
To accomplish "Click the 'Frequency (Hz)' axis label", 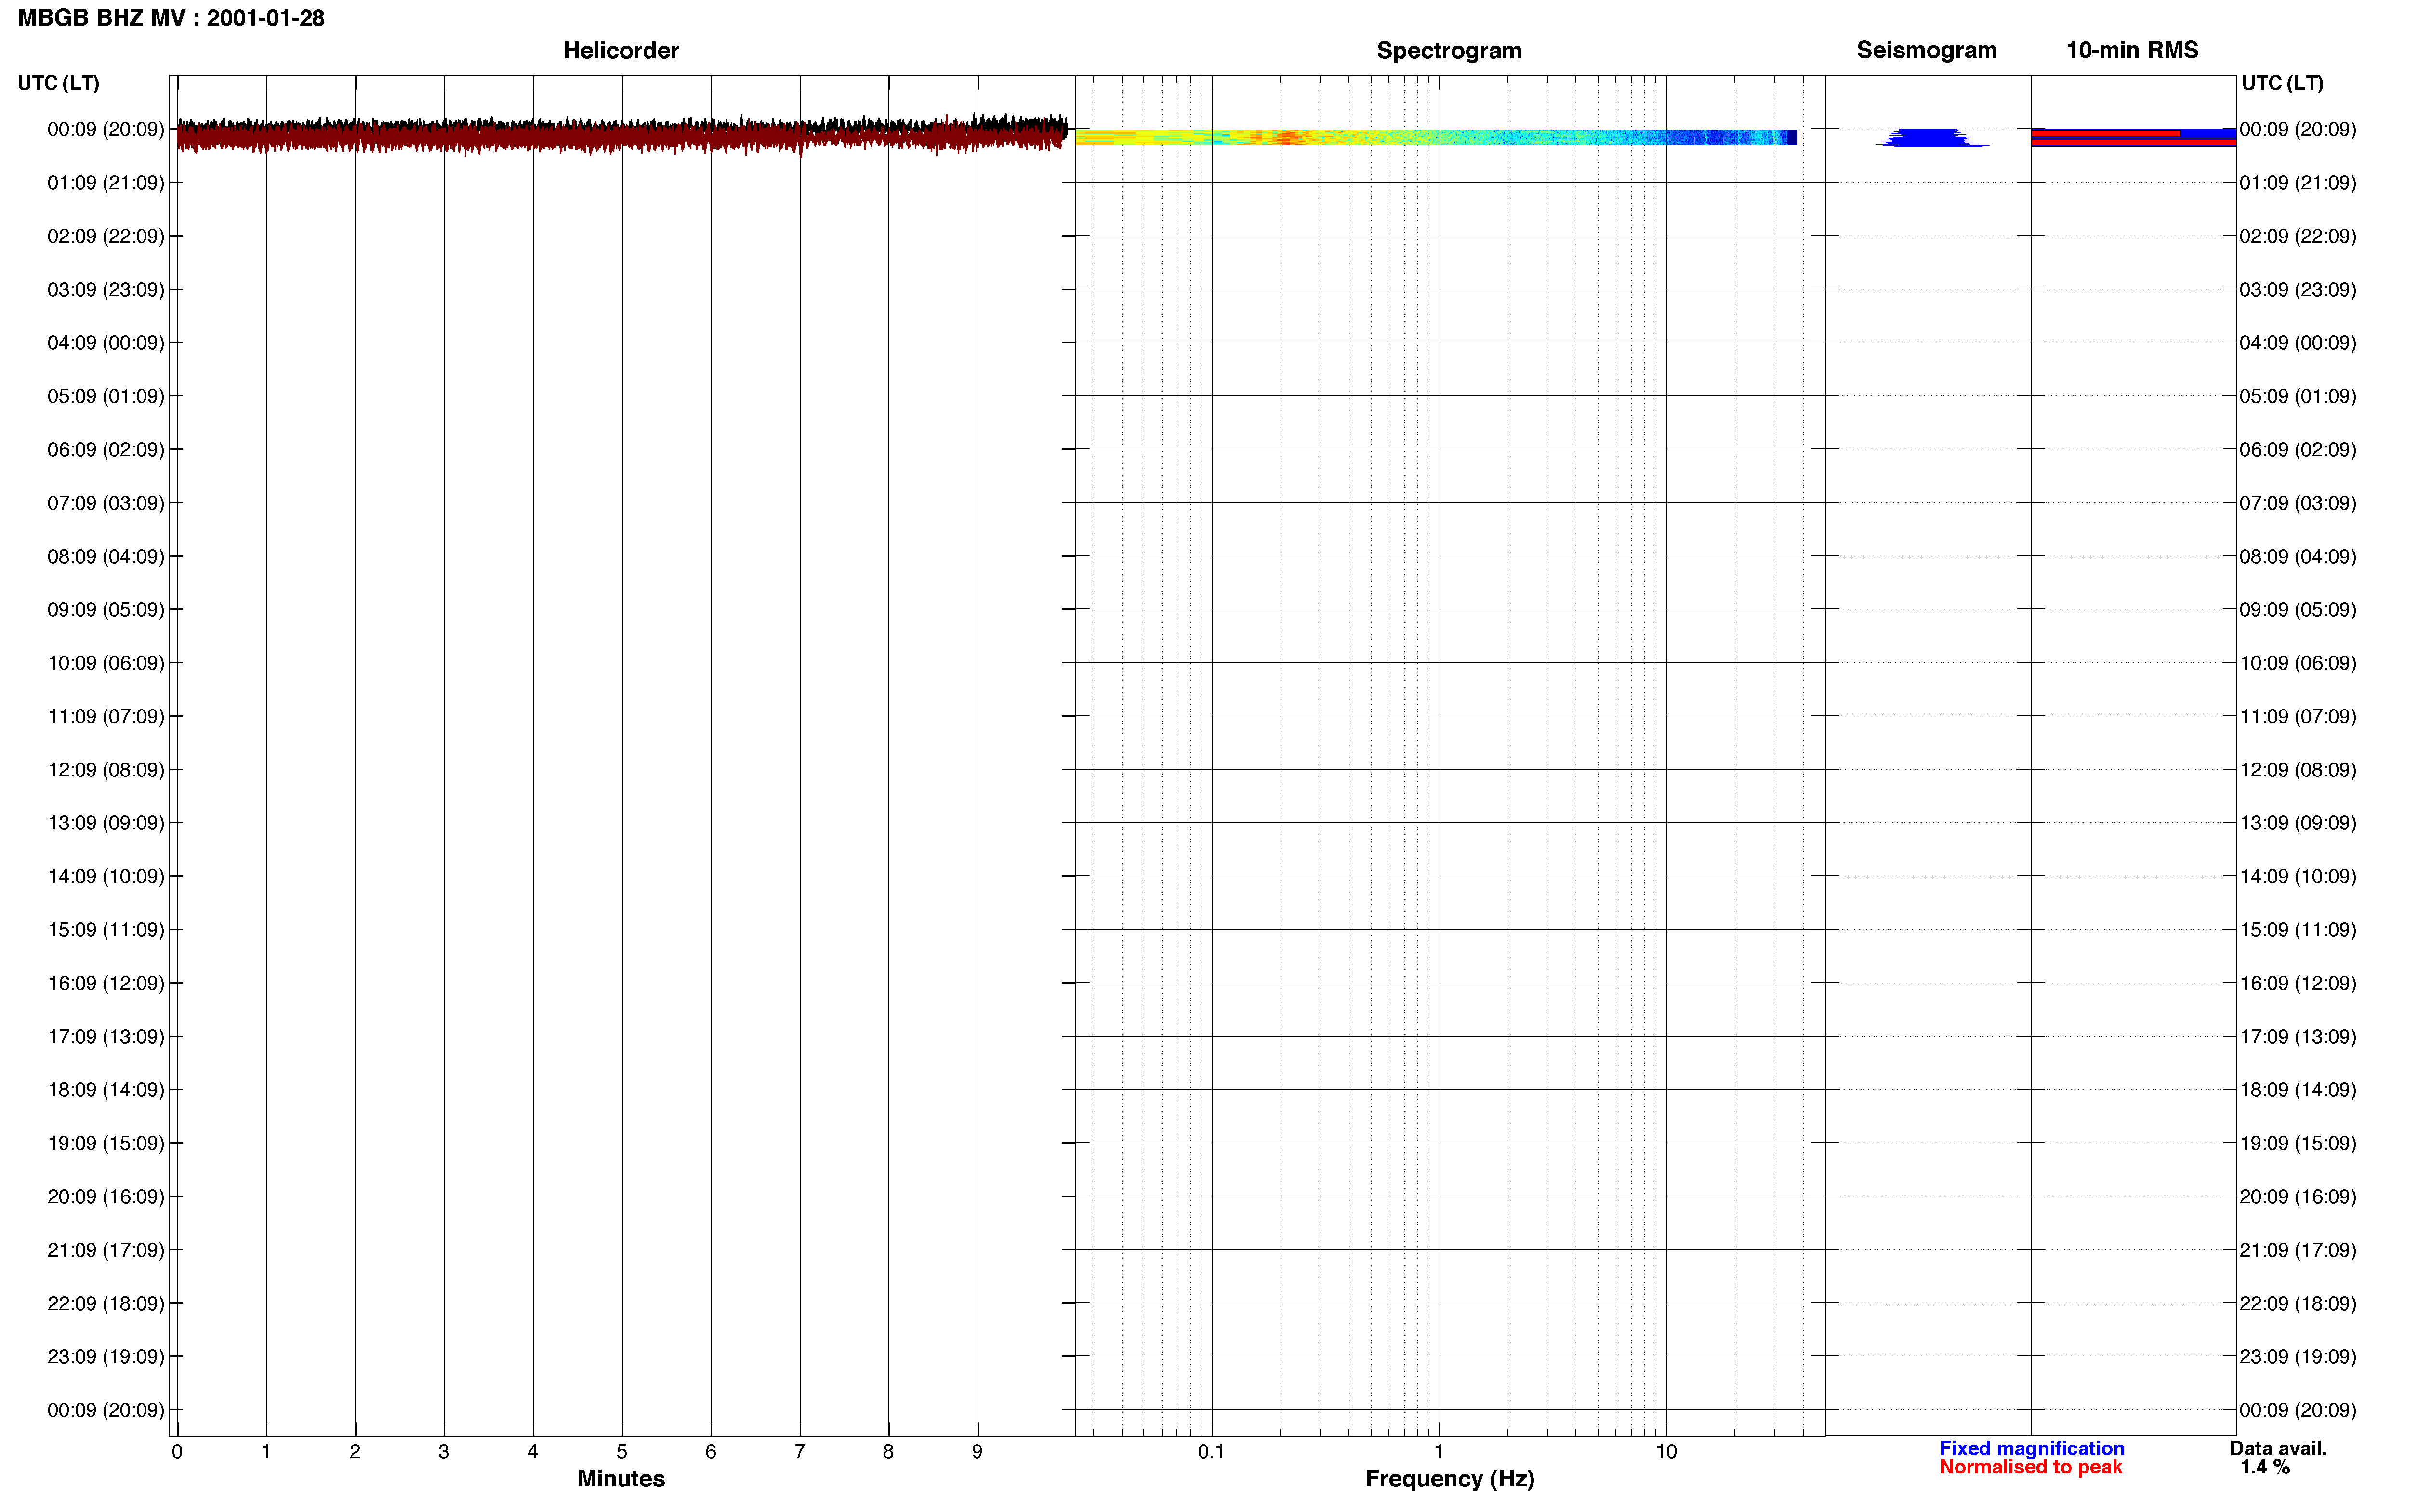I will (1449, 1478).
